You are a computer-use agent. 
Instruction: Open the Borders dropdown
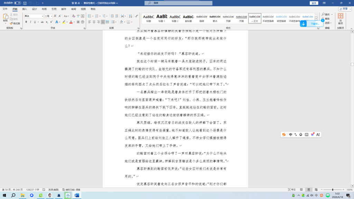coord(132,22)
